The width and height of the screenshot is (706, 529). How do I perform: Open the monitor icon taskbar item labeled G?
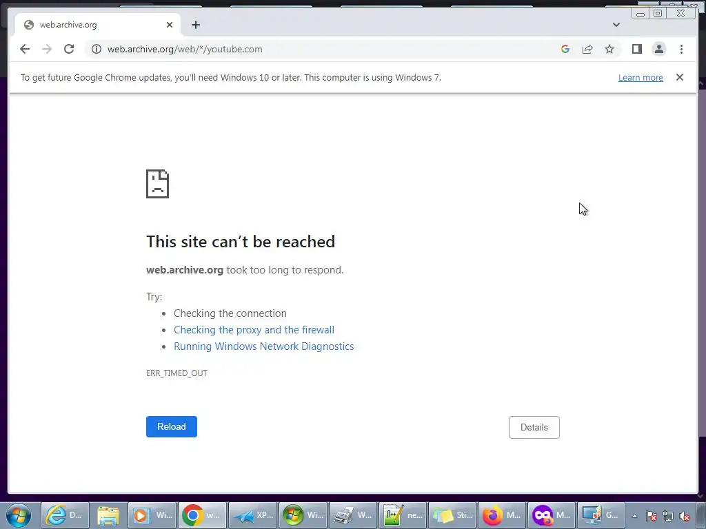tap(601, 515)
